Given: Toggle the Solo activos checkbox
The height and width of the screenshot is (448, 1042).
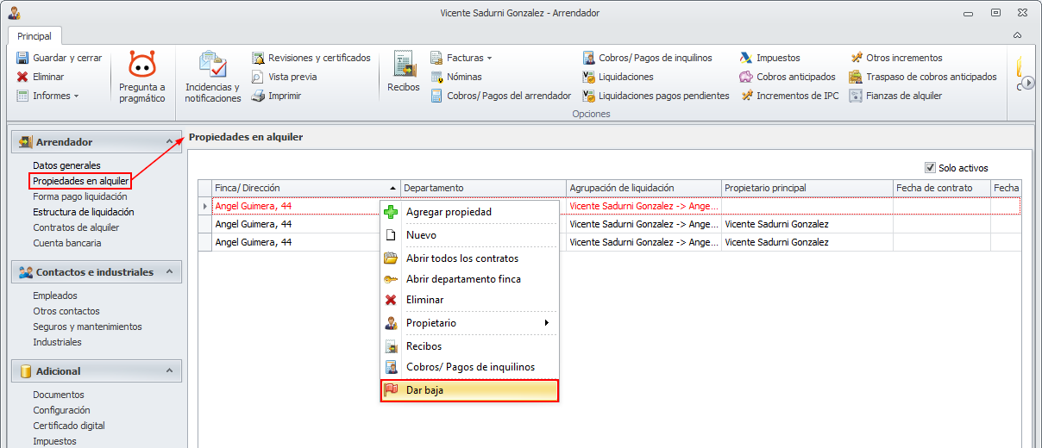Looking at the screenshot, I should pos(930,168).
